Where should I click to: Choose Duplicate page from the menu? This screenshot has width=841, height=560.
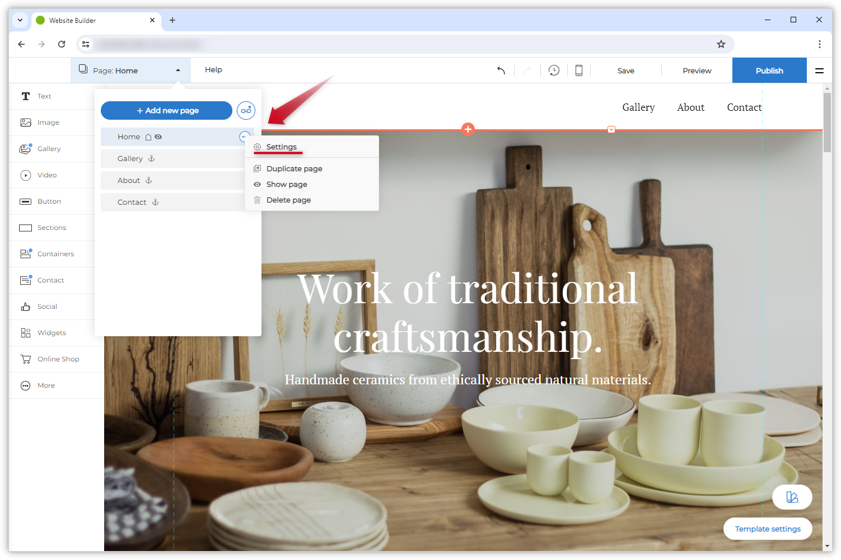pos(294,169)
